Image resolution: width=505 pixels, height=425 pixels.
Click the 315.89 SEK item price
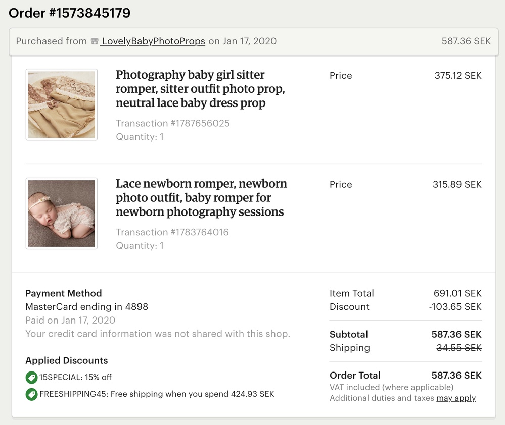click(457, 185)
